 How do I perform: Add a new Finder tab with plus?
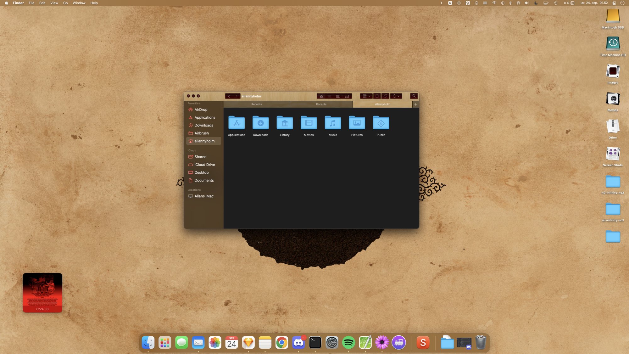click(415, 104)
